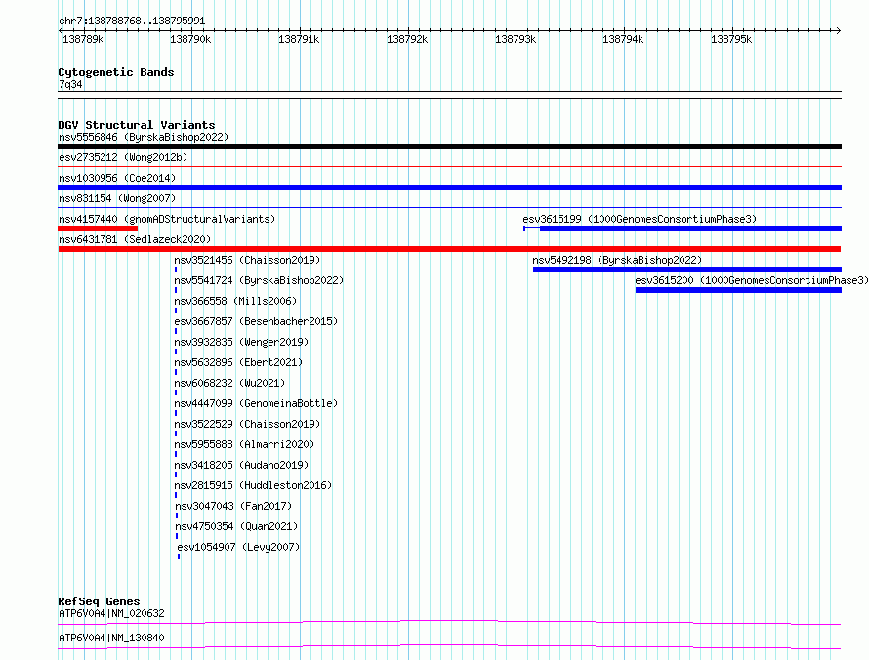Open the nsv3522529 (Chaisson2019) variant
This screenshot has width=869, height=660.
point(247,424)
